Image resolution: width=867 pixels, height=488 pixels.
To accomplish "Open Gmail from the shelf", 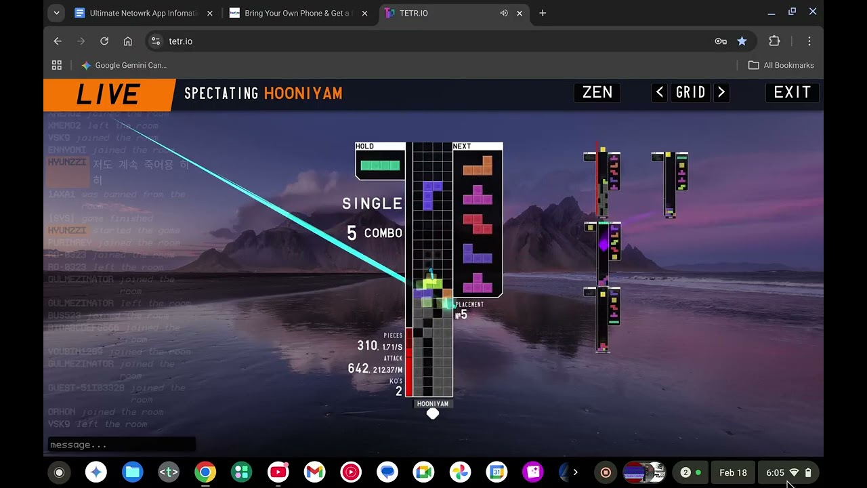I will coord(314,472).
